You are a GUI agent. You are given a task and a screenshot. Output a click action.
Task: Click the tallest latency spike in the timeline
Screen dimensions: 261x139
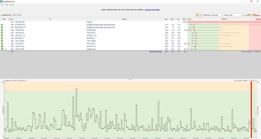(76, 102)
